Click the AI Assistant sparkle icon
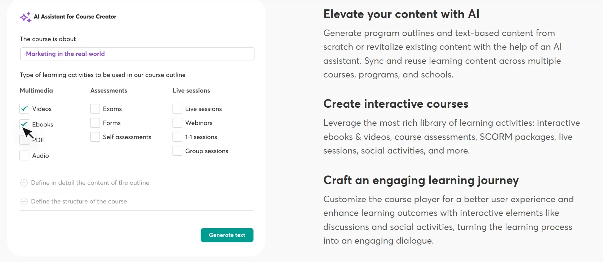This screenshot has width=603, height=262. click(x=26, y=17)
